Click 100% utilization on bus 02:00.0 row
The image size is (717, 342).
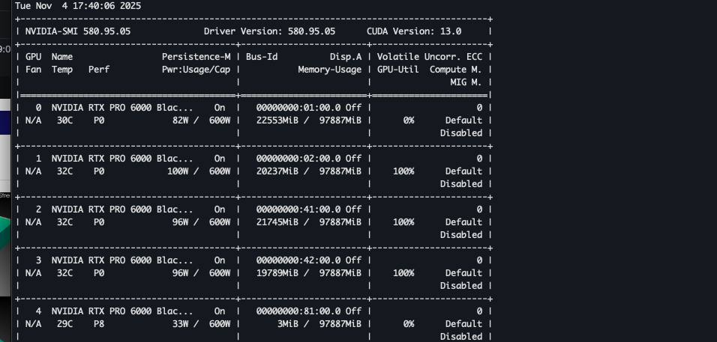tap(403, 171)
